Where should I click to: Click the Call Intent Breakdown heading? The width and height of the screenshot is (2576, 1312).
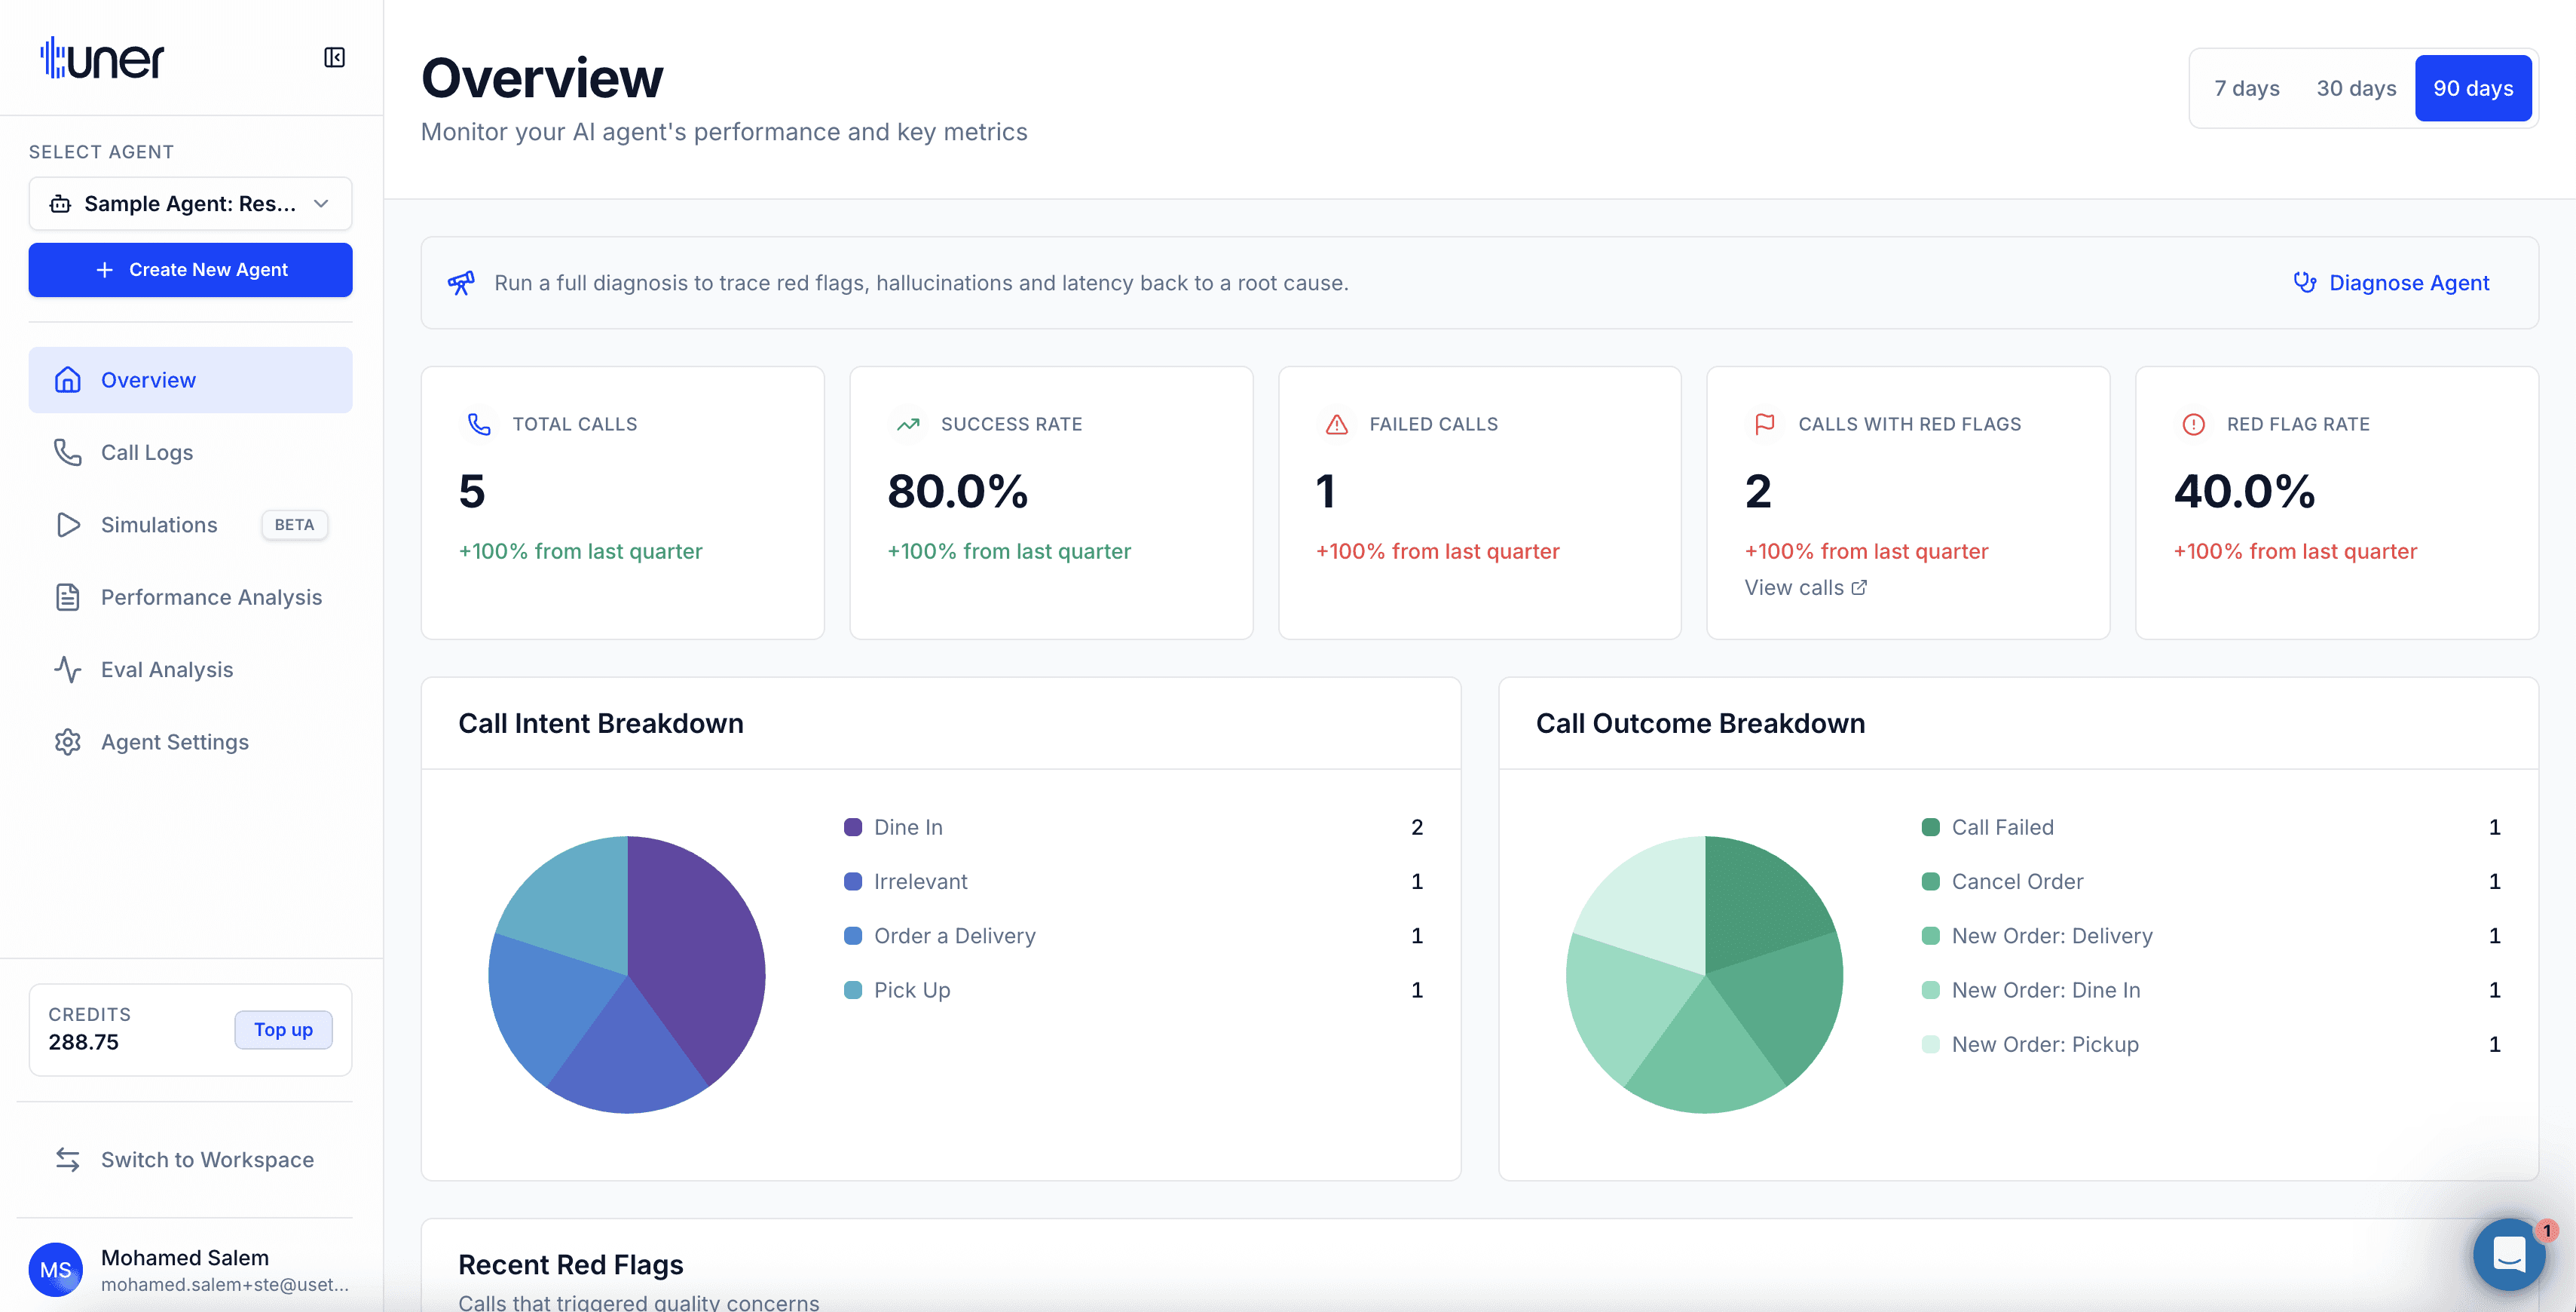coord(601,722)
